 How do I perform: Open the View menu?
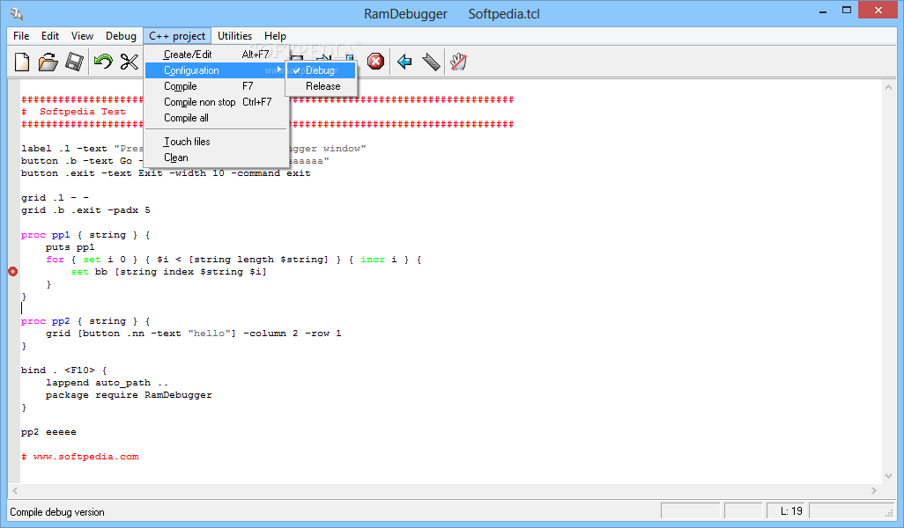click(x=83, y=36)
